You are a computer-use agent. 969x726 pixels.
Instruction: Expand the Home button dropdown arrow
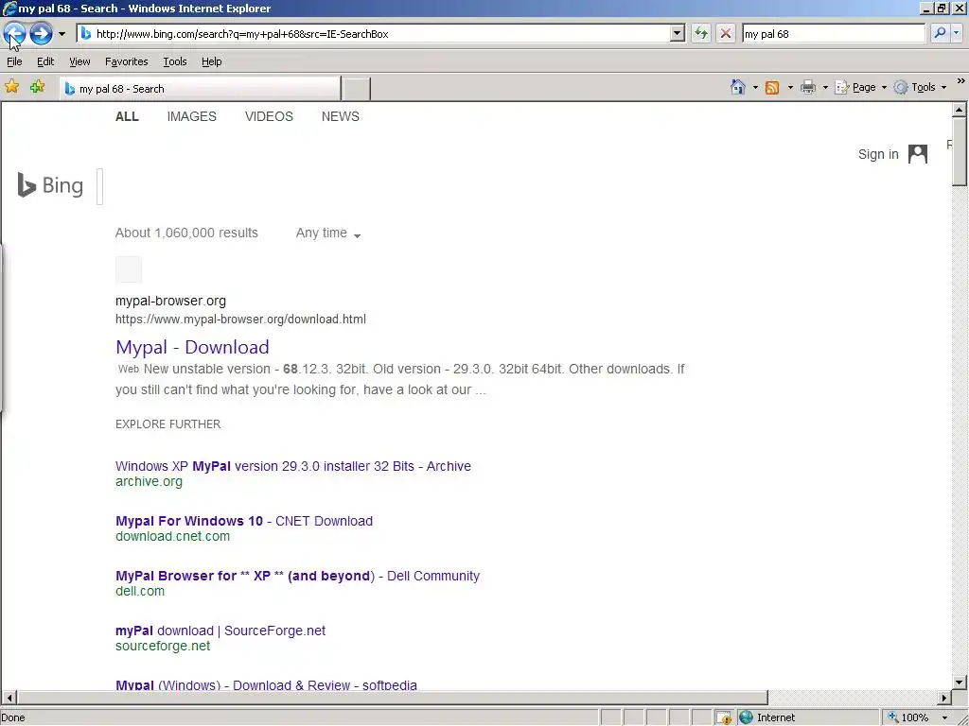[x=755, y=88]
